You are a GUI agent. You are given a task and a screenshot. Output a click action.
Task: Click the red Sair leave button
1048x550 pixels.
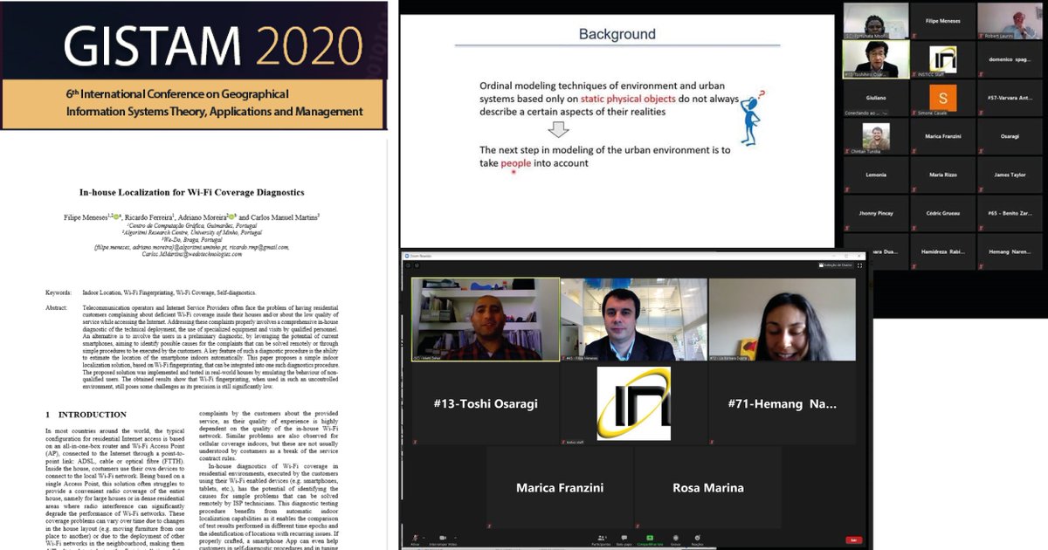pyautogui.click(x=852, y=540)
